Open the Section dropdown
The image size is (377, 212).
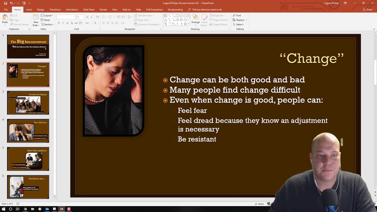point(47,24)
